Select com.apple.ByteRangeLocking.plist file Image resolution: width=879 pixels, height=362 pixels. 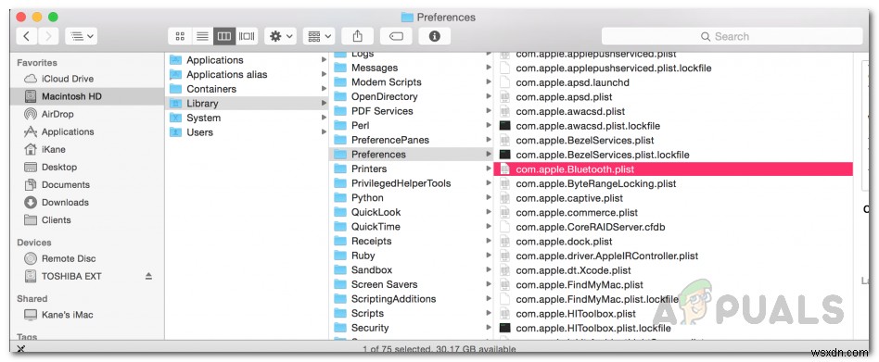pos(673,183)
